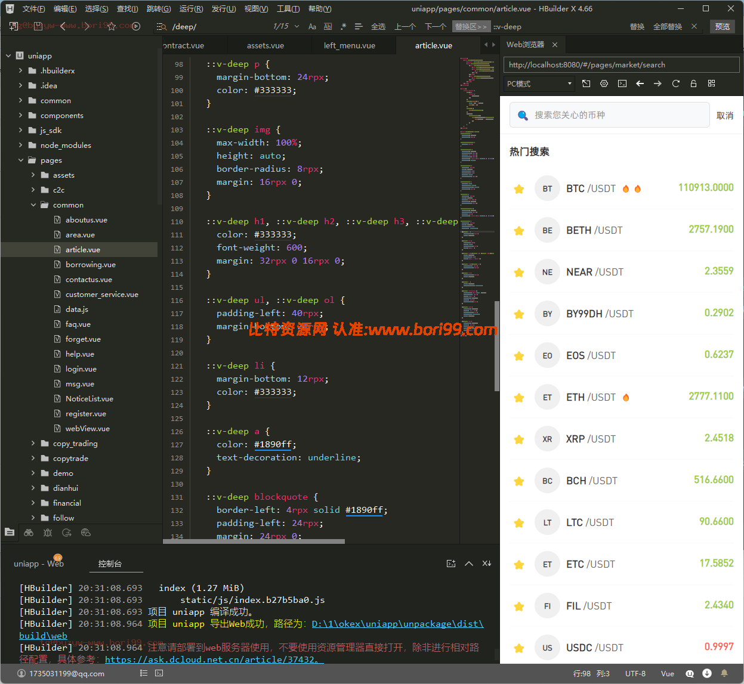Screen dimensions: 744x684
Task: Open the 工具(T) menu
Action: (x=288, y=8)
